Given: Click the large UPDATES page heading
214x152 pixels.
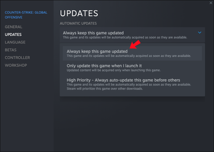Looking at the screenshot, I should point(79,13).
